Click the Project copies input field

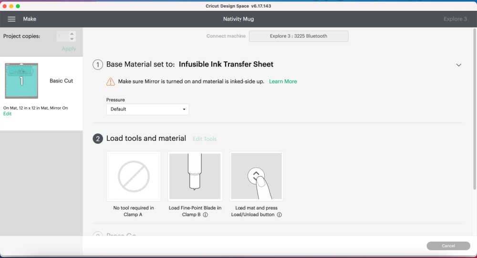tap(62, 36)
